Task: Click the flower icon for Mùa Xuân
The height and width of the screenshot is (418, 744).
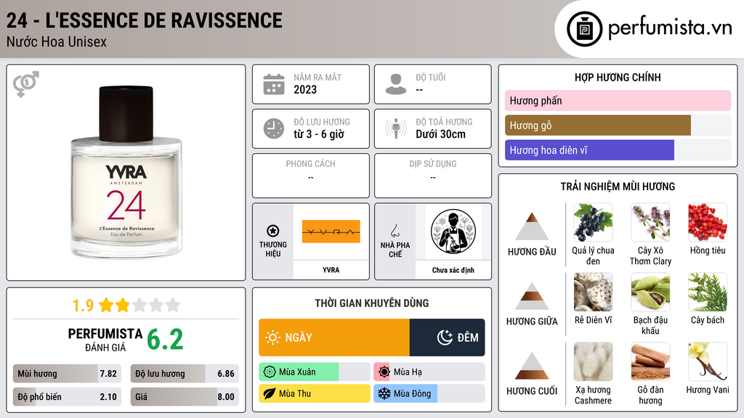Action: pos(270,372)
